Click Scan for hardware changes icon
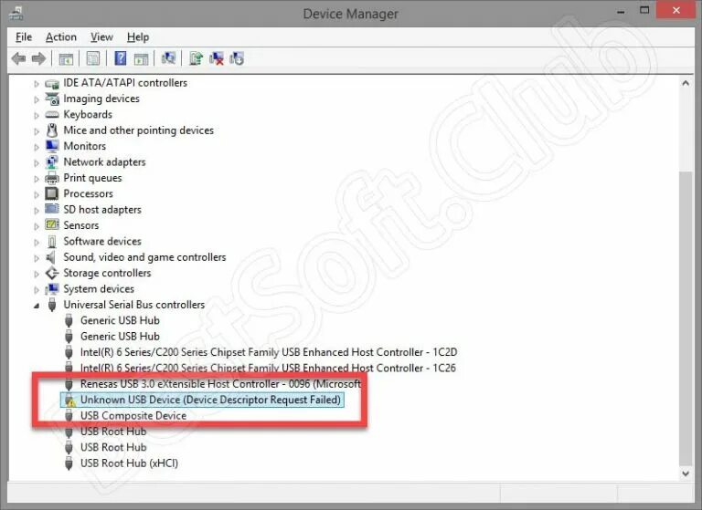Screen dimensions: 702x510 point(168,58)
